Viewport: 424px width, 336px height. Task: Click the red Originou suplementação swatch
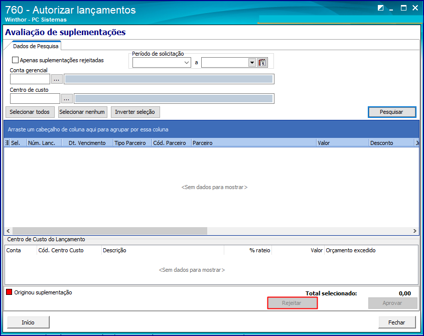point(9,292)
